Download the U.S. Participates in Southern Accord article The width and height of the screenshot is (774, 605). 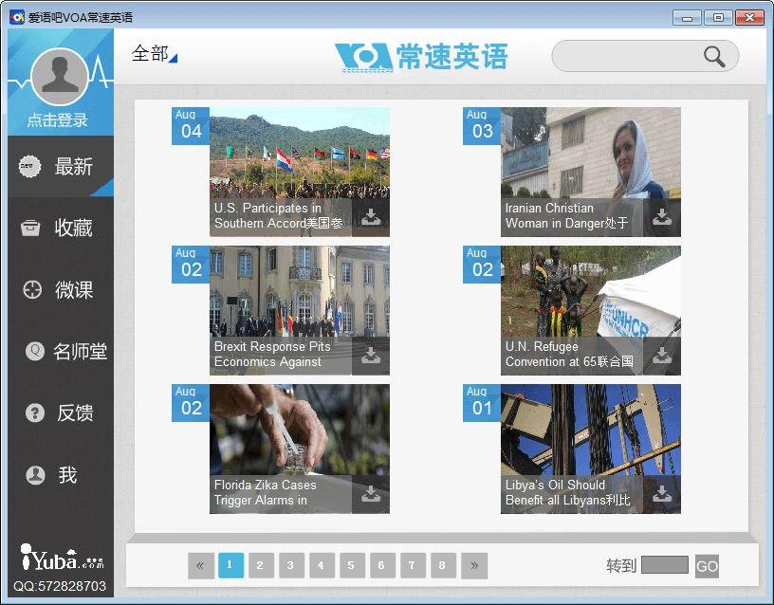371,217
